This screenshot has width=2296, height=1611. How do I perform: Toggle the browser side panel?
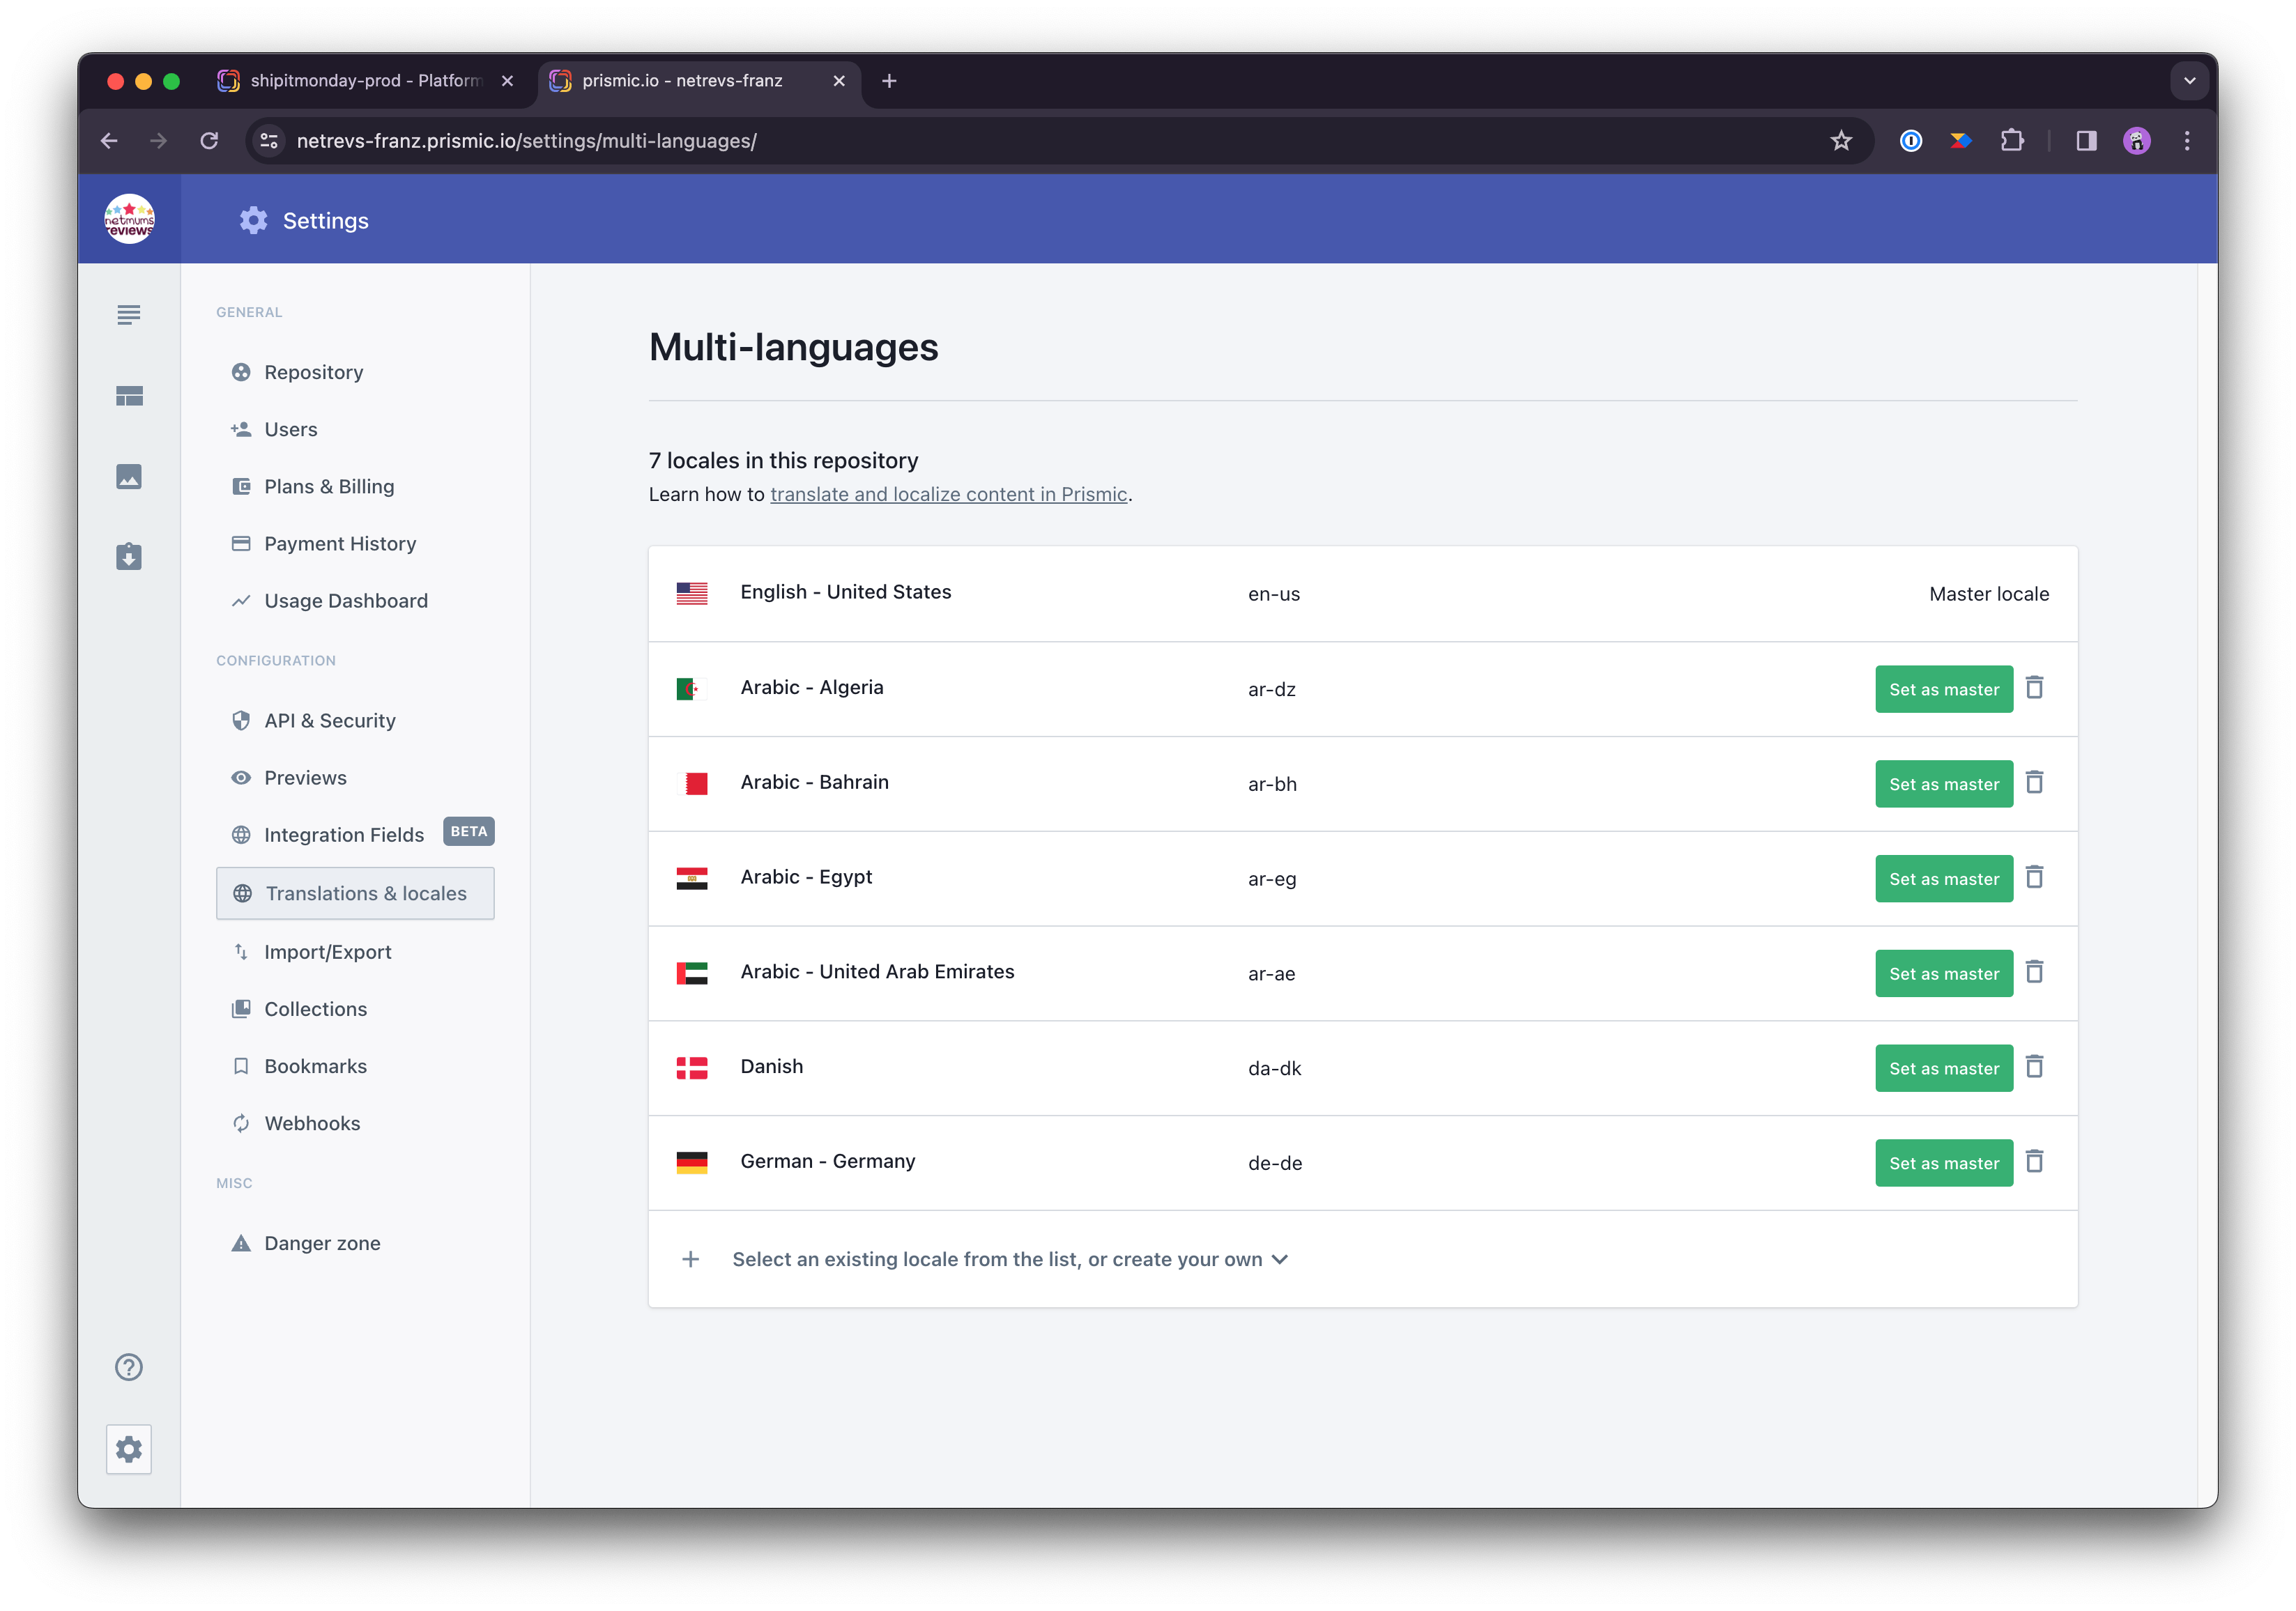coord(2086,141)
